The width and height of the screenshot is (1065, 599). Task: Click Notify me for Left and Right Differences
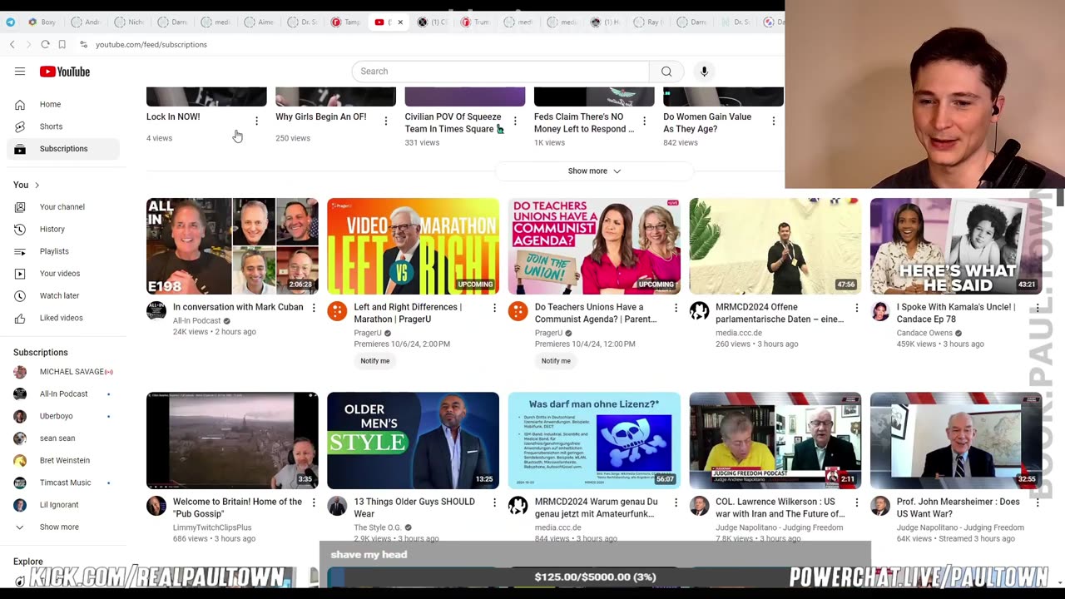point(375,361)
